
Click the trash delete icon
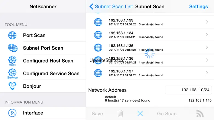click(120, 113)
